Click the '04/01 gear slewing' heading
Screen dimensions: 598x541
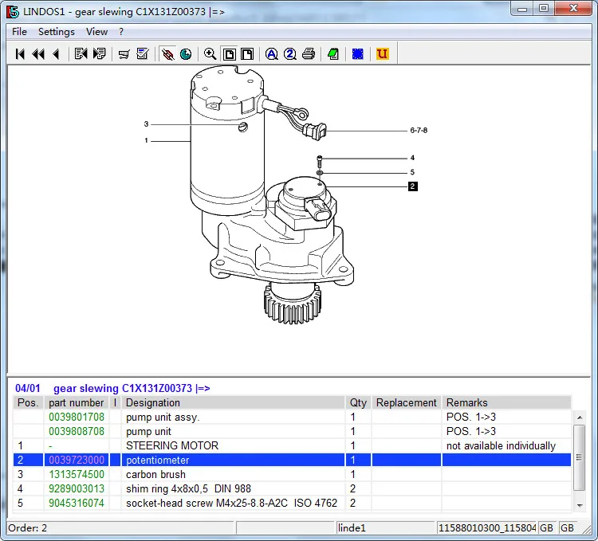[112, 388]
